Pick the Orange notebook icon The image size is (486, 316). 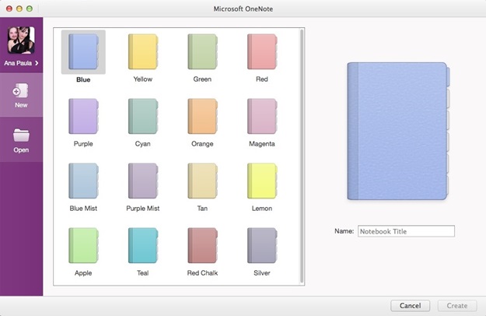tap(203, 116)
